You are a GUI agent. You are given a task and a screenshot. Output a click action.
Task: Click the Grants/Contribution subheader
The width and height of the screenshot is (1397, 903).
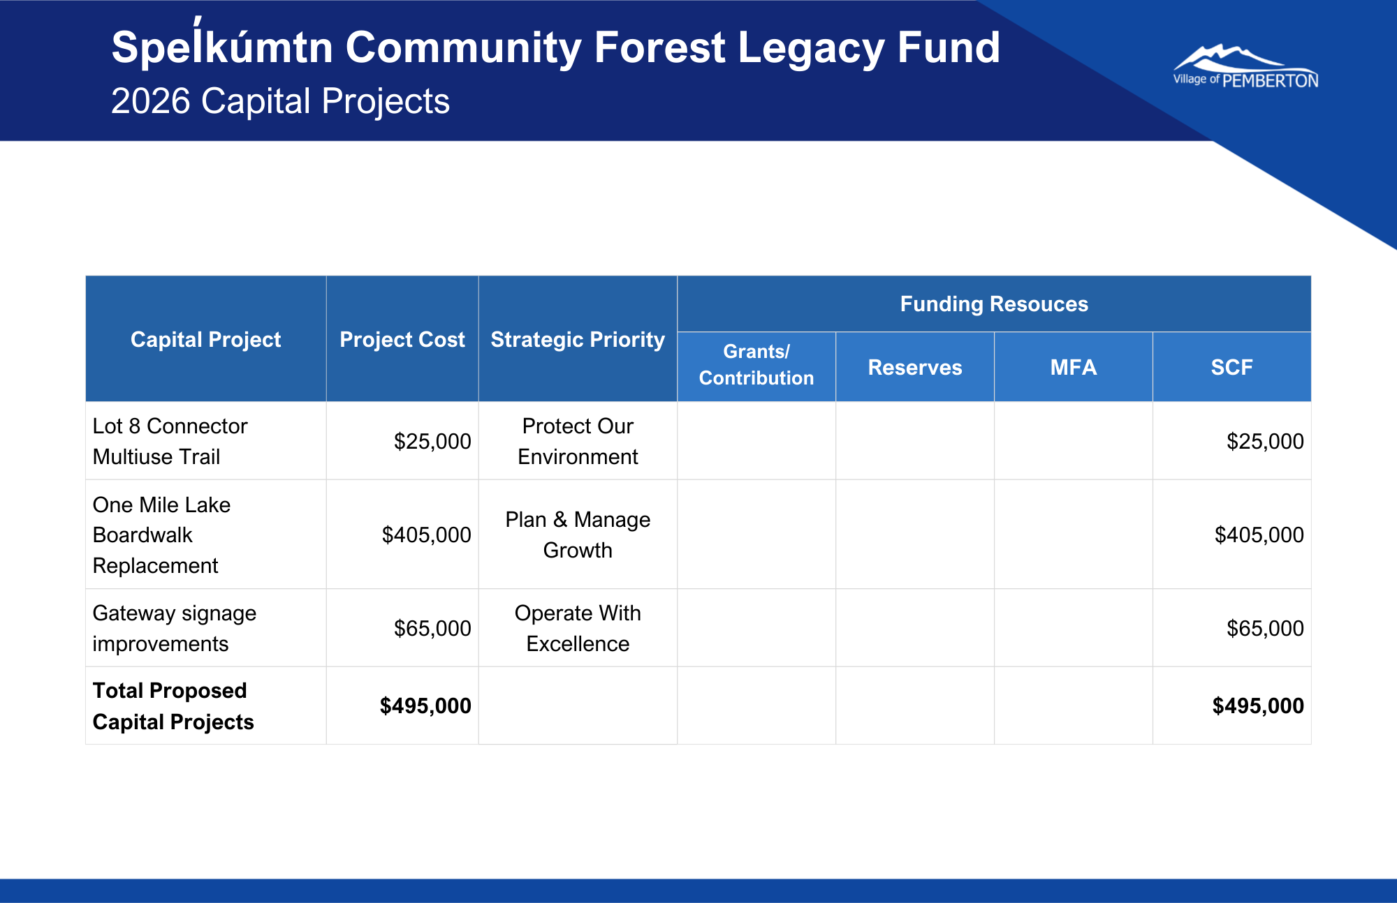(756, 365)
